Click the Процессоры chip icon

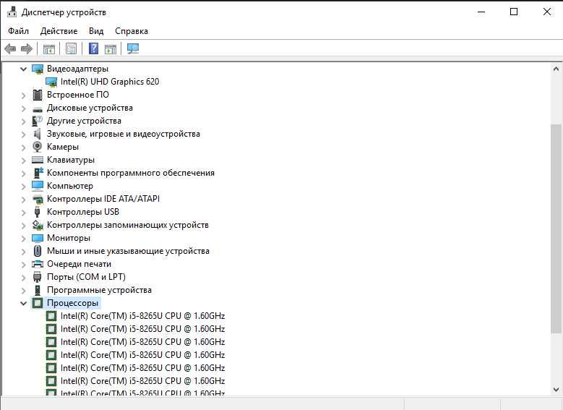click(x=38, y=303)
